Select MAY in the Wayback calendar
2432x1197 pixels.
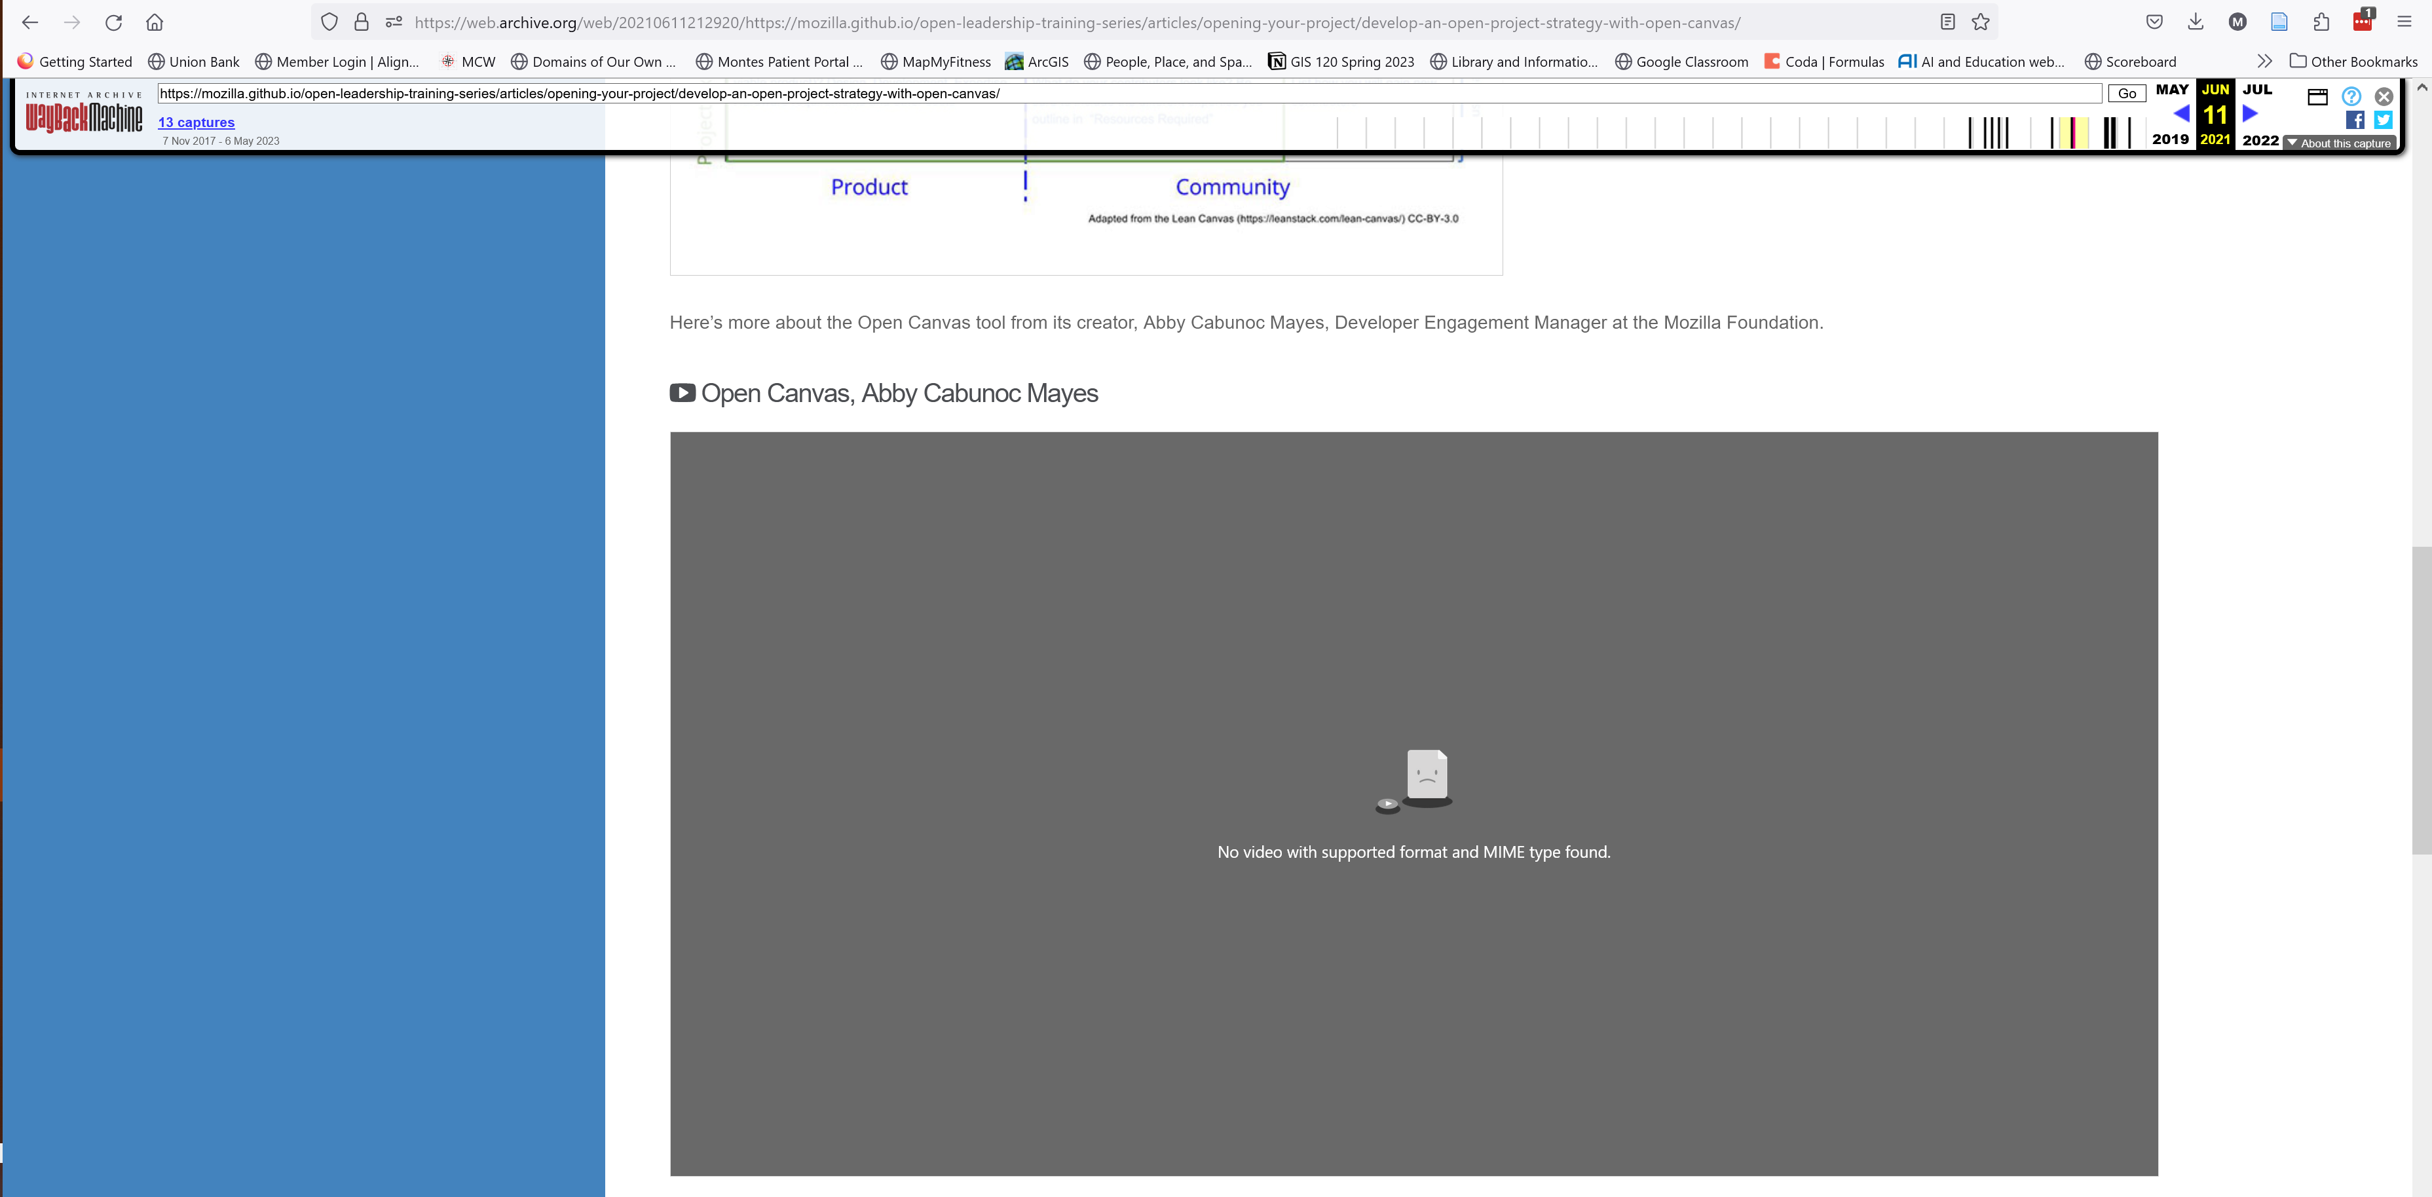click(x=2171, y=89)
